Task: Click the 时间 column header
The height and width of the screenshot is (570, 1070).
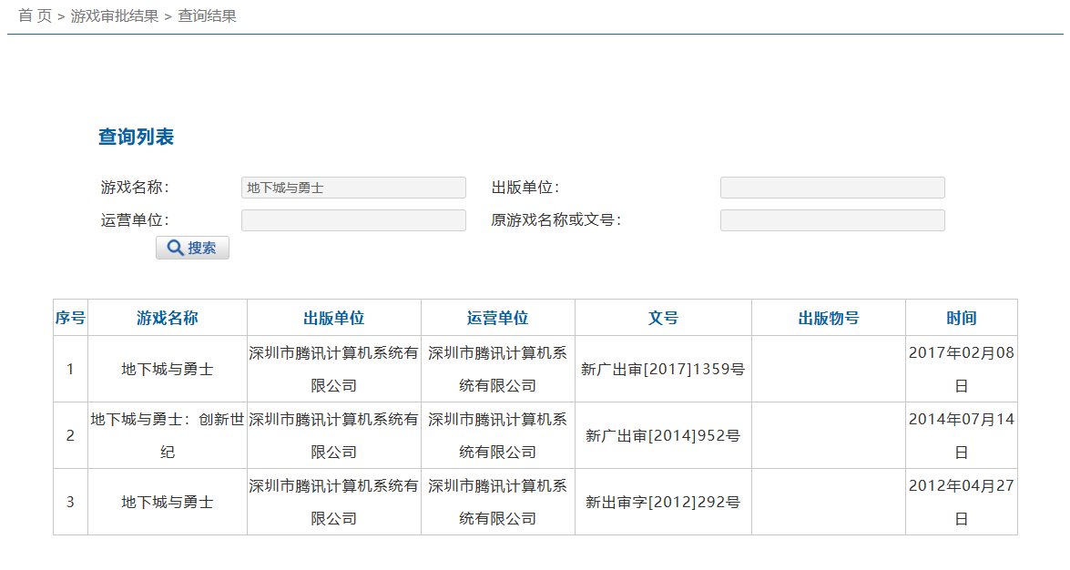Action: pos(961,318)
